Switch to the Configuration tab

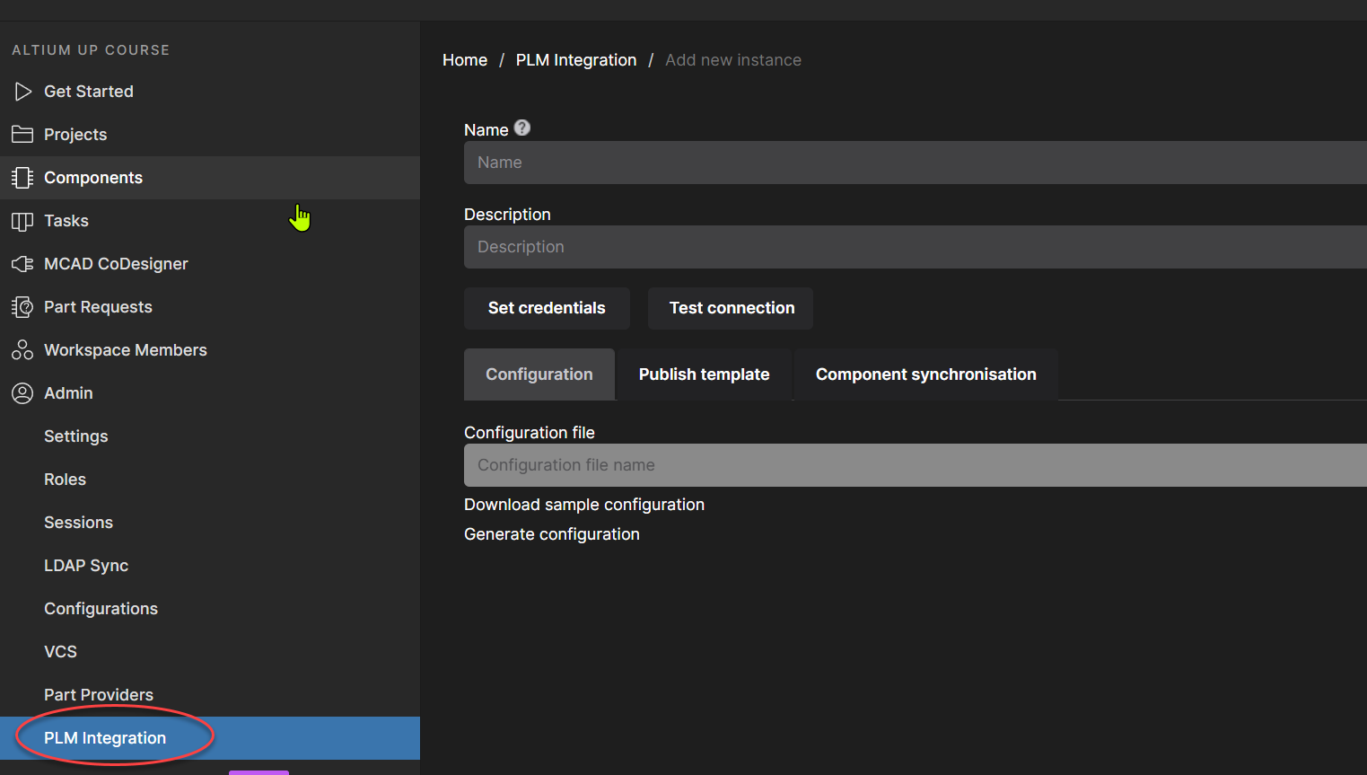click(539, 374)
